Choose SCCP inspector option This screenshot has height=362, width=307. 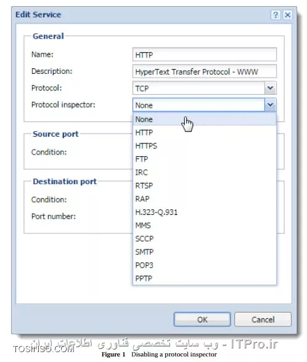point(205,239)
